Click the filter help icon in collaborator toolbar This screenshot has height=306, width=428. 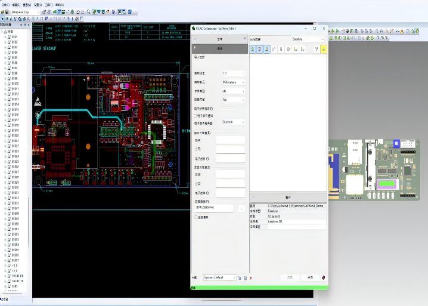point(316,50)
